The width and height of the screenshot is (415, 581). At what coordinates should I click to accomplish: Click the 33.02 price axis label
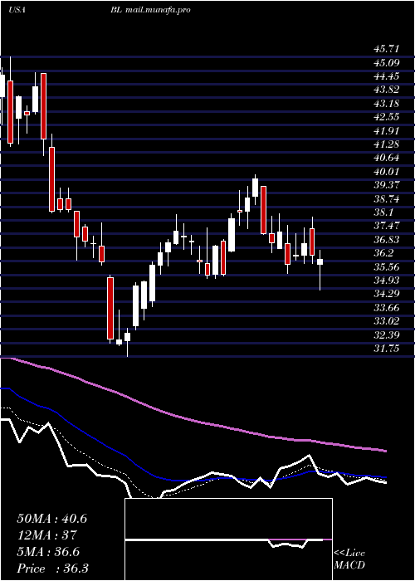click(x=386, y=321)
